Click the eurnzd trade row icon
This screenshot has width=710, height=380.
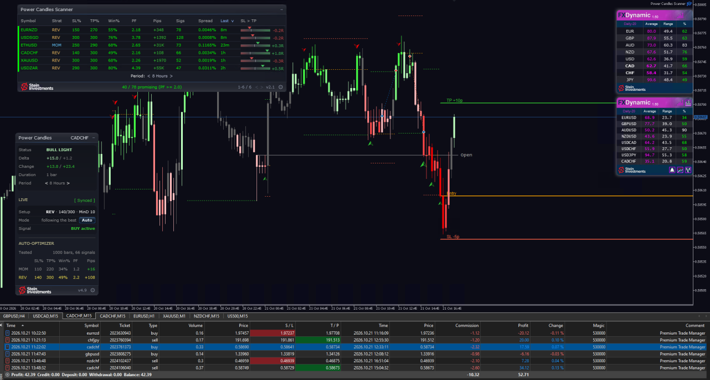coord(7,333)
